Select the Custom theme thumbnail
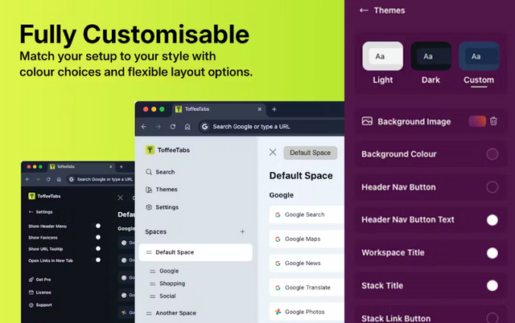515x323 pixels. 479,56
